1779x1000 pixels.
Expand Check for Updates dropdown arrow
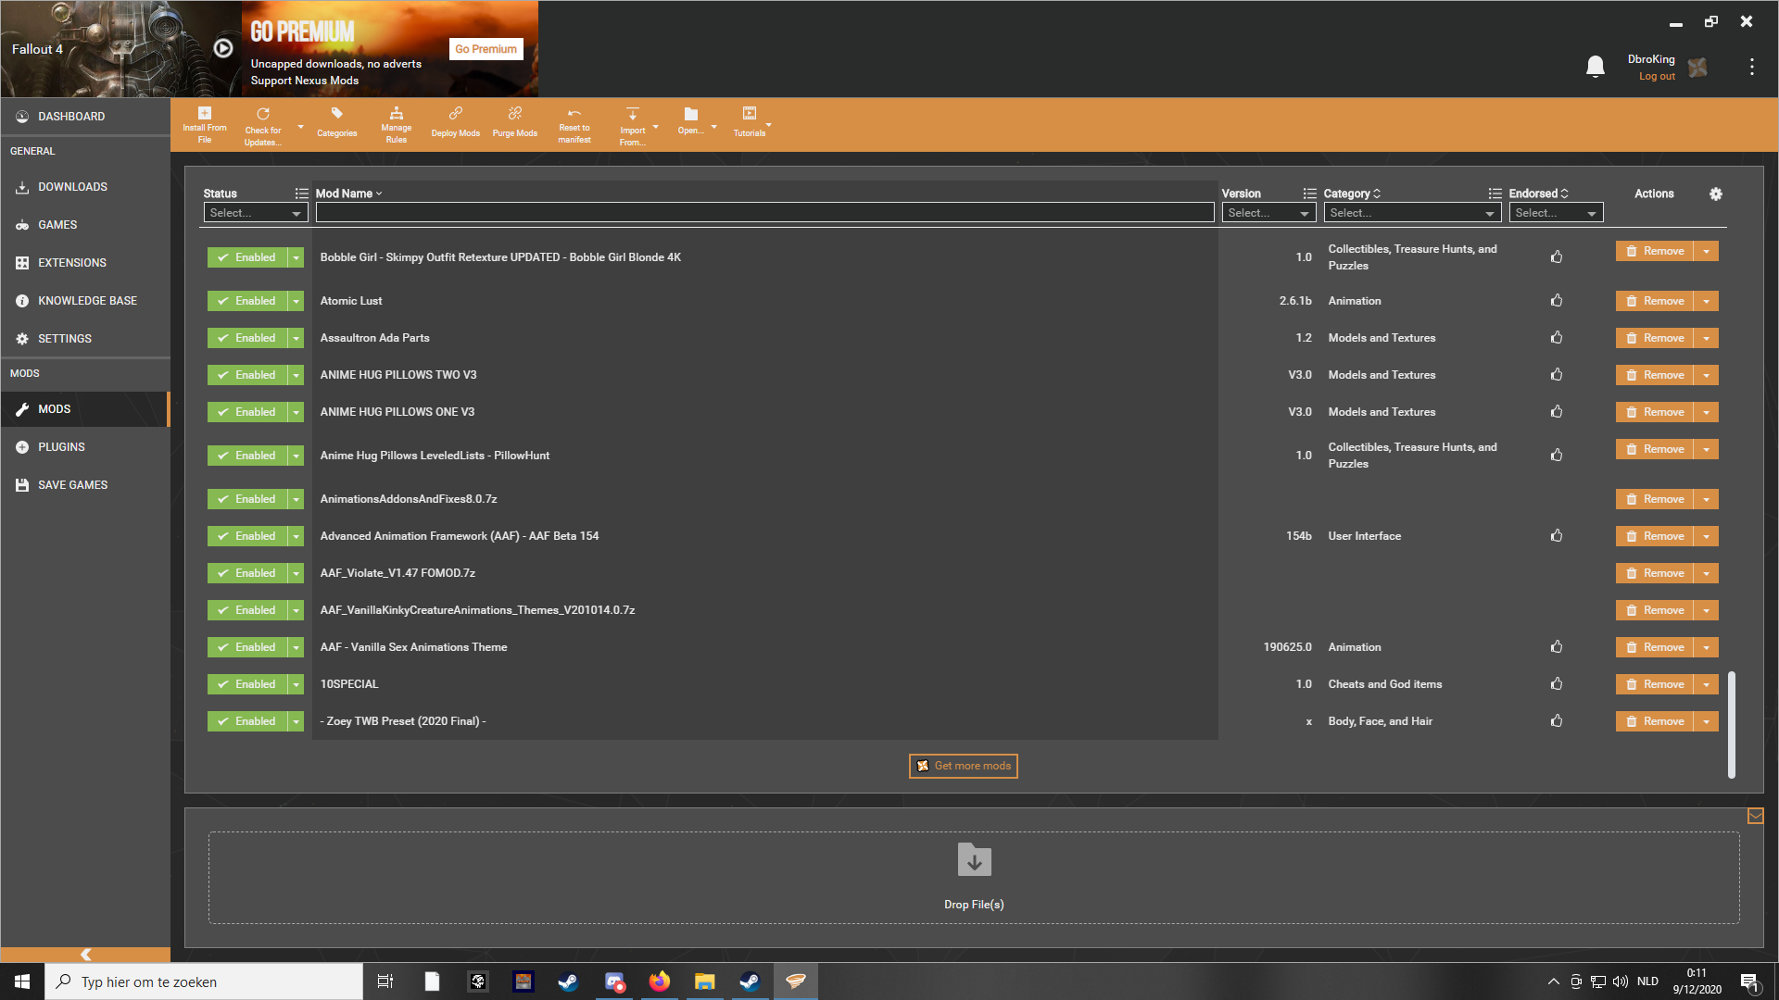(300, 127)
